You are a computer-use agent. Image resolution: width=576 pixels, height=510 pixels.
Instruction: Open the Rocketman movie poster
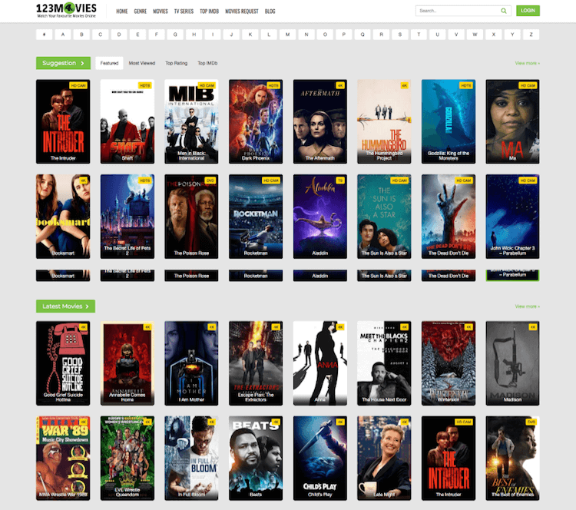256,217
